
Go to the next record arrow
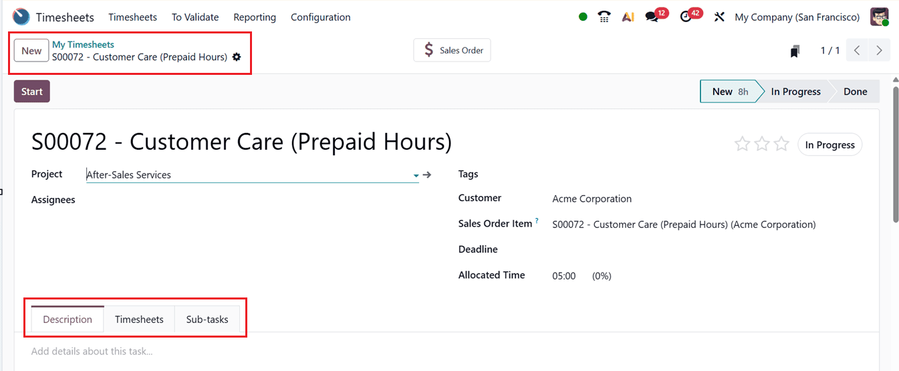pos(879,50)
